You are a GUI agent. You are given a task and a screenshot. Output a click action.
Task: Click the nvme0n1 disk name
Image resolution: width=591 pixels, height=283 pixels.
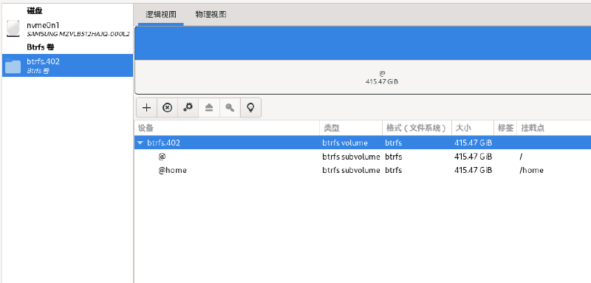43,25
